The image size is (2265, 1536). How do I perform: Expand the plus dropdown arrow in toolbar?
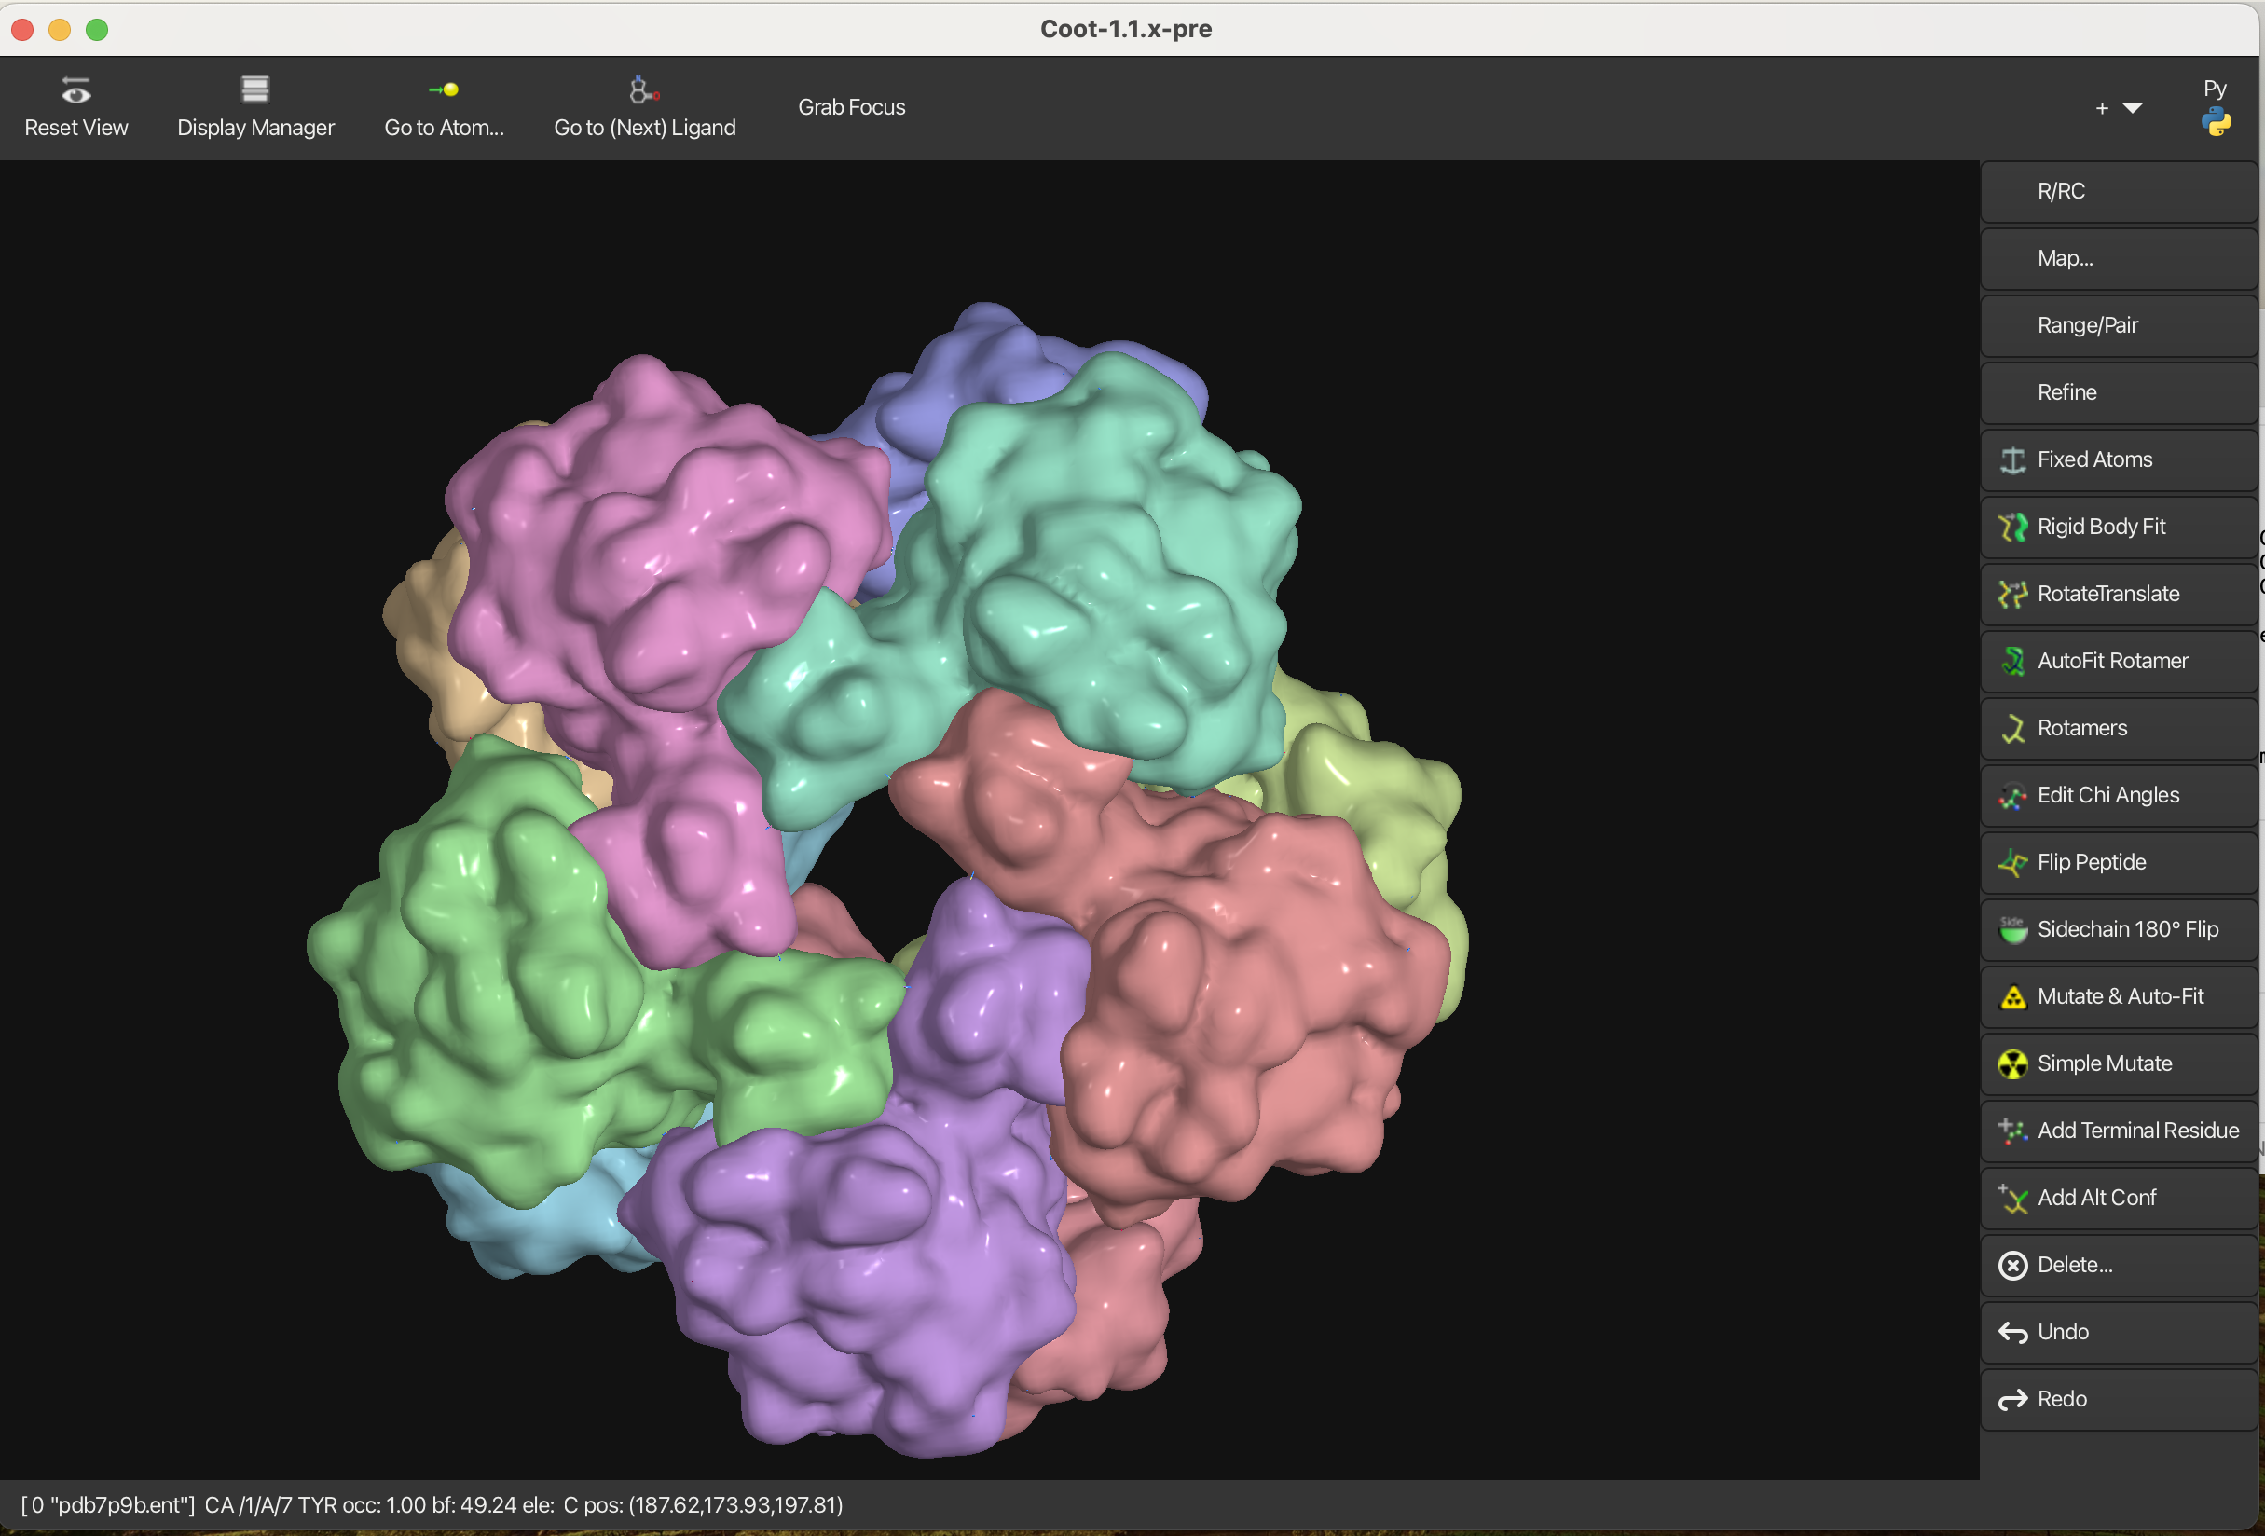tap(2132, 108)
